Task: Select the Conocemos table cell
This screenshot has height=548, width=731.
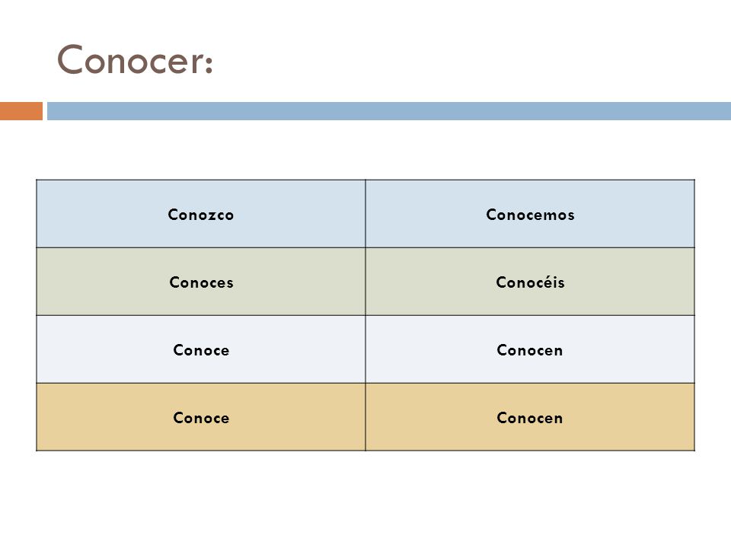Action: 530,215
